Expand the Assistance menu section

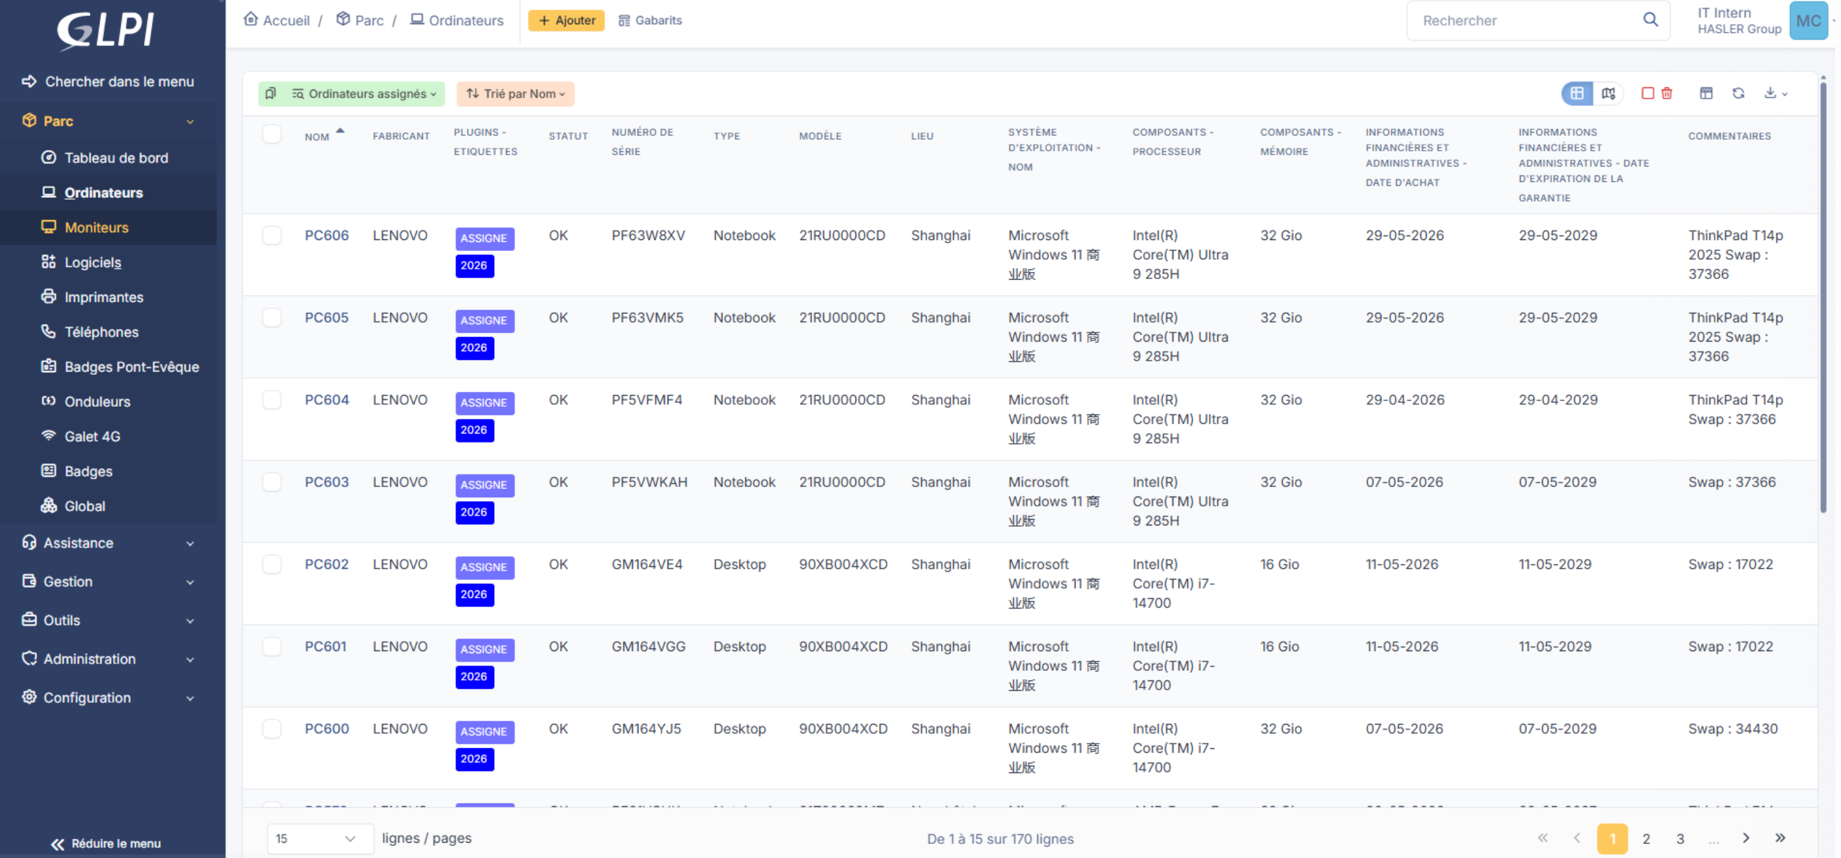click(x=108, y=543)
